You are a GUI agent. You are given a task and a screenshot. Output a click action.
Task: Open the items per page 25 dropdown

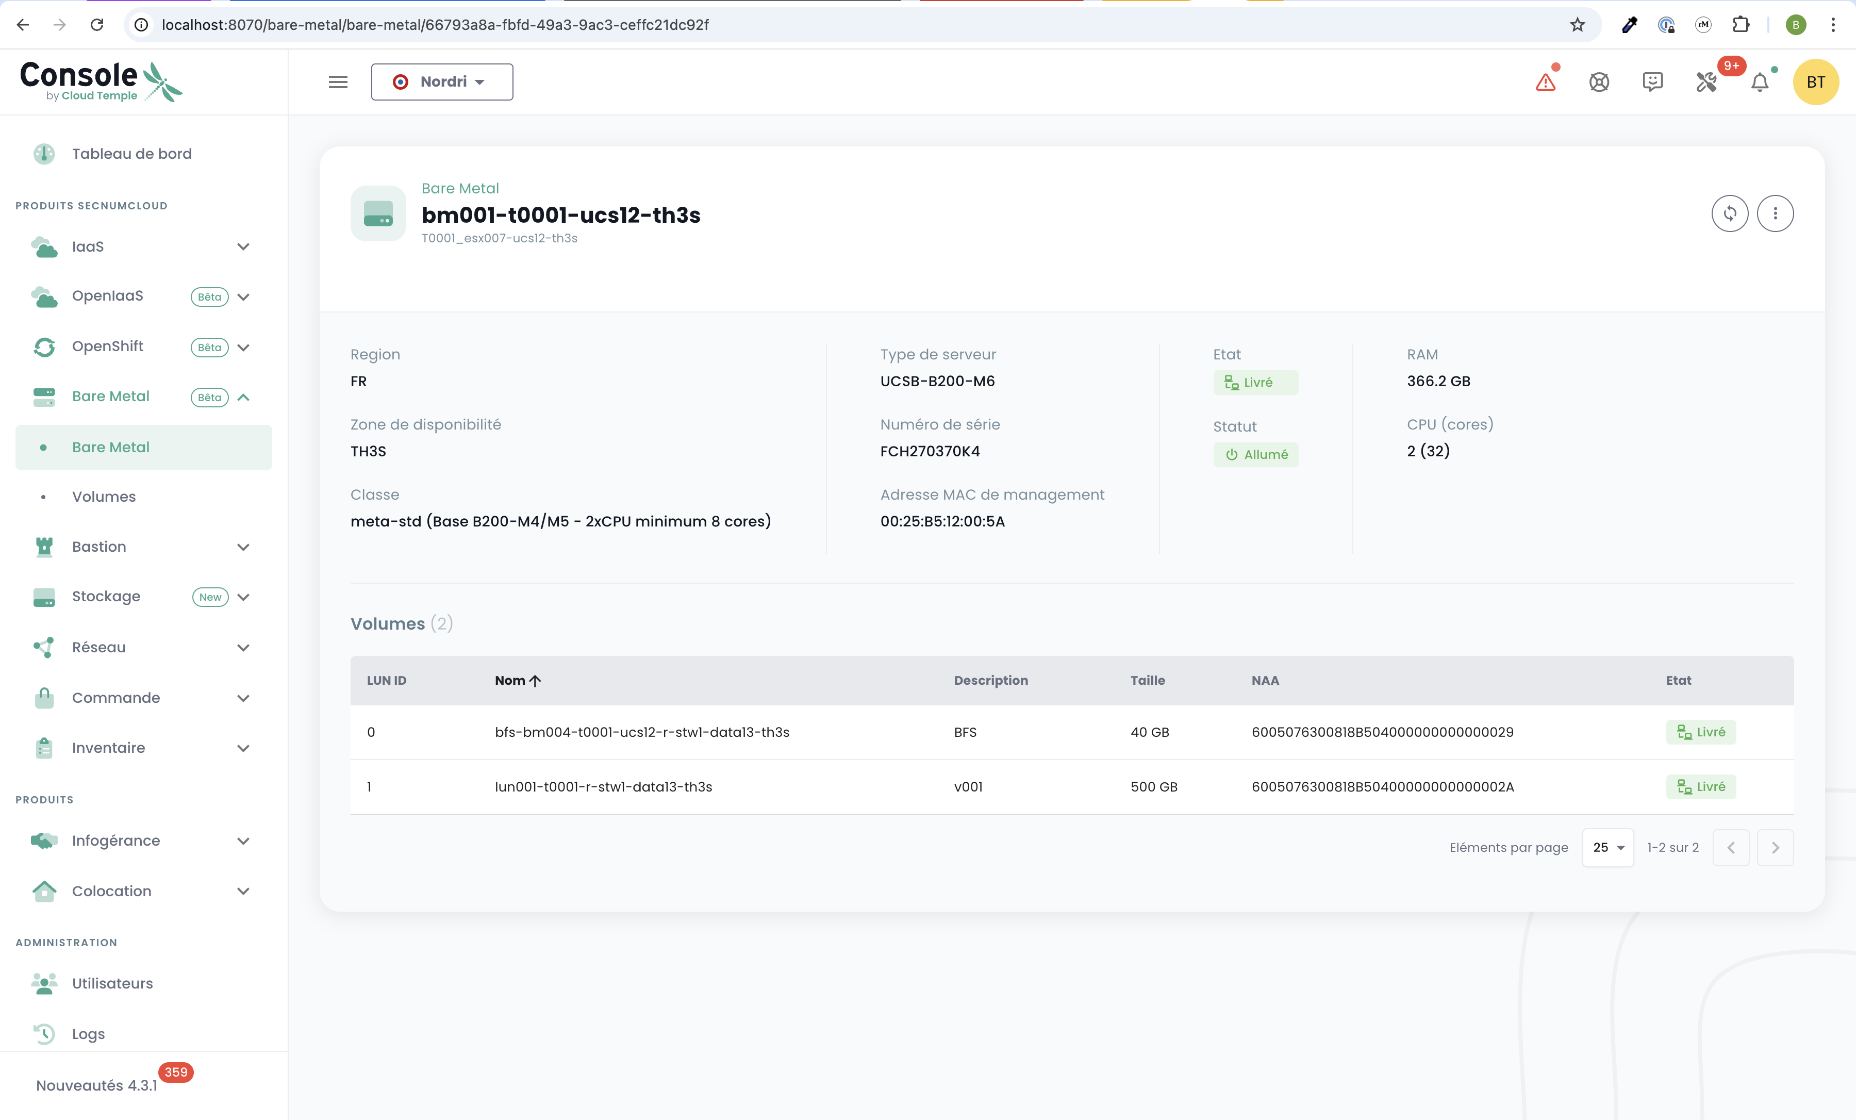point(1608,847)
